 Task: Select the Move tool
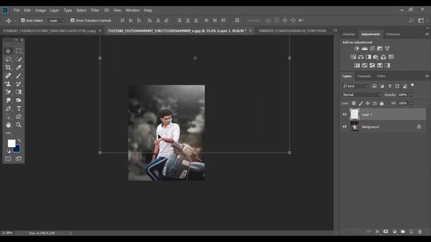coord(8,51)
